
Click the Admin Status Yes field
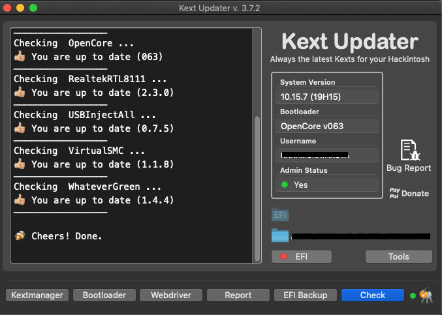(326, 185)
